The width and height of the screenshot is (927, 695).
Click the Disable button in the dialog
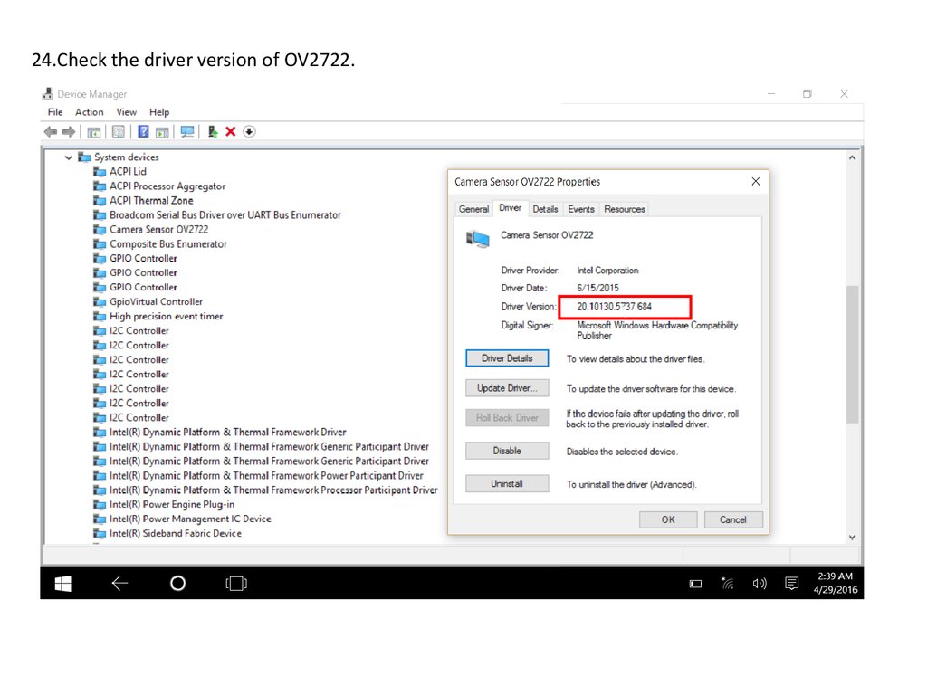tap(507, 451)
